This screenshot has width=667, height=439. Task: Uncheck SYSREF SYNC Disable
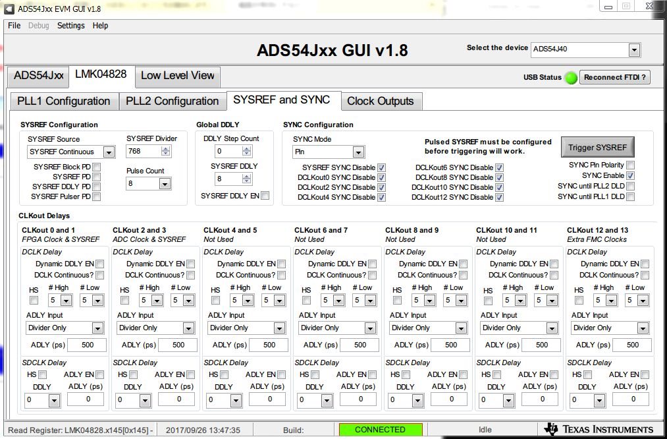coord(382,168)
